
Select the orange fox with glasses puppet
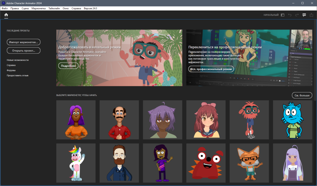point(249,163)
